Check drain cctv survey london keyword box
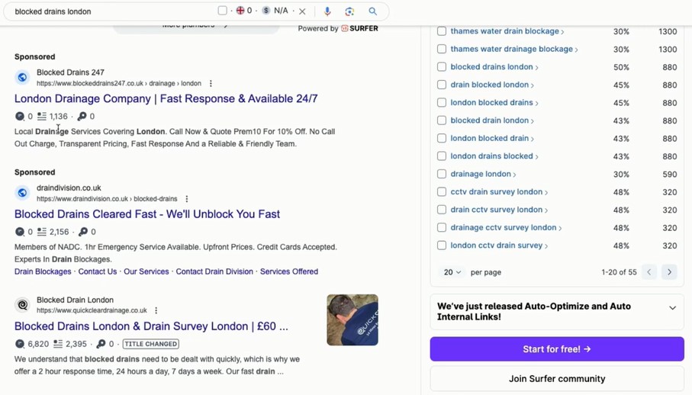Screen dimensions: 692x395 point(441,210)
